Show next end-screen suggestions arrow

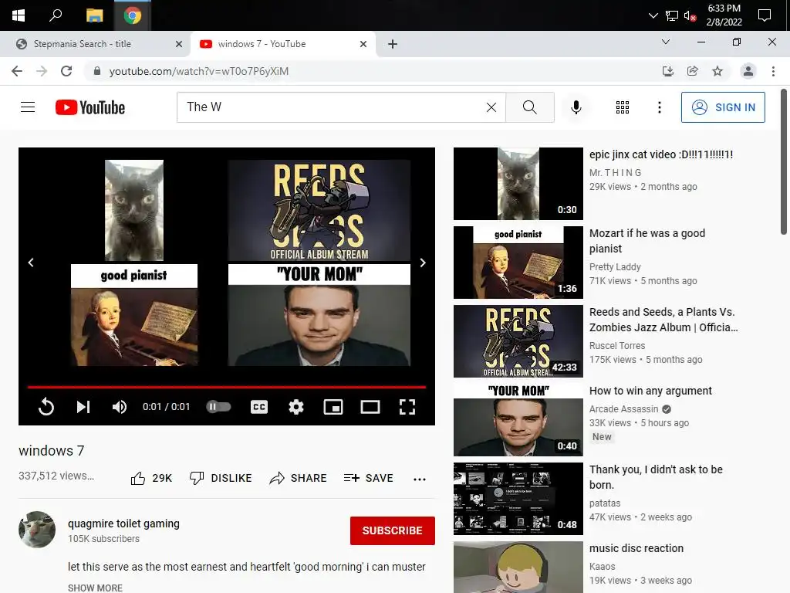423,263
